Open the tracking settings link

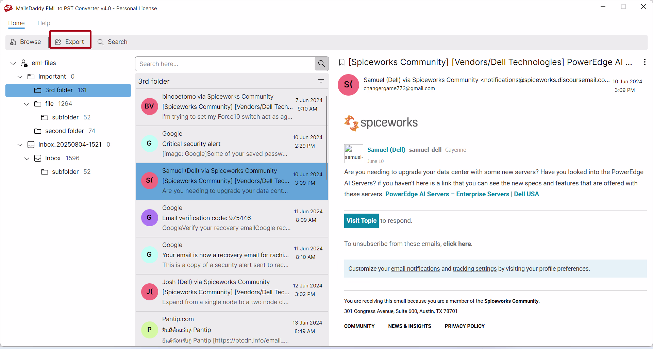474,269
